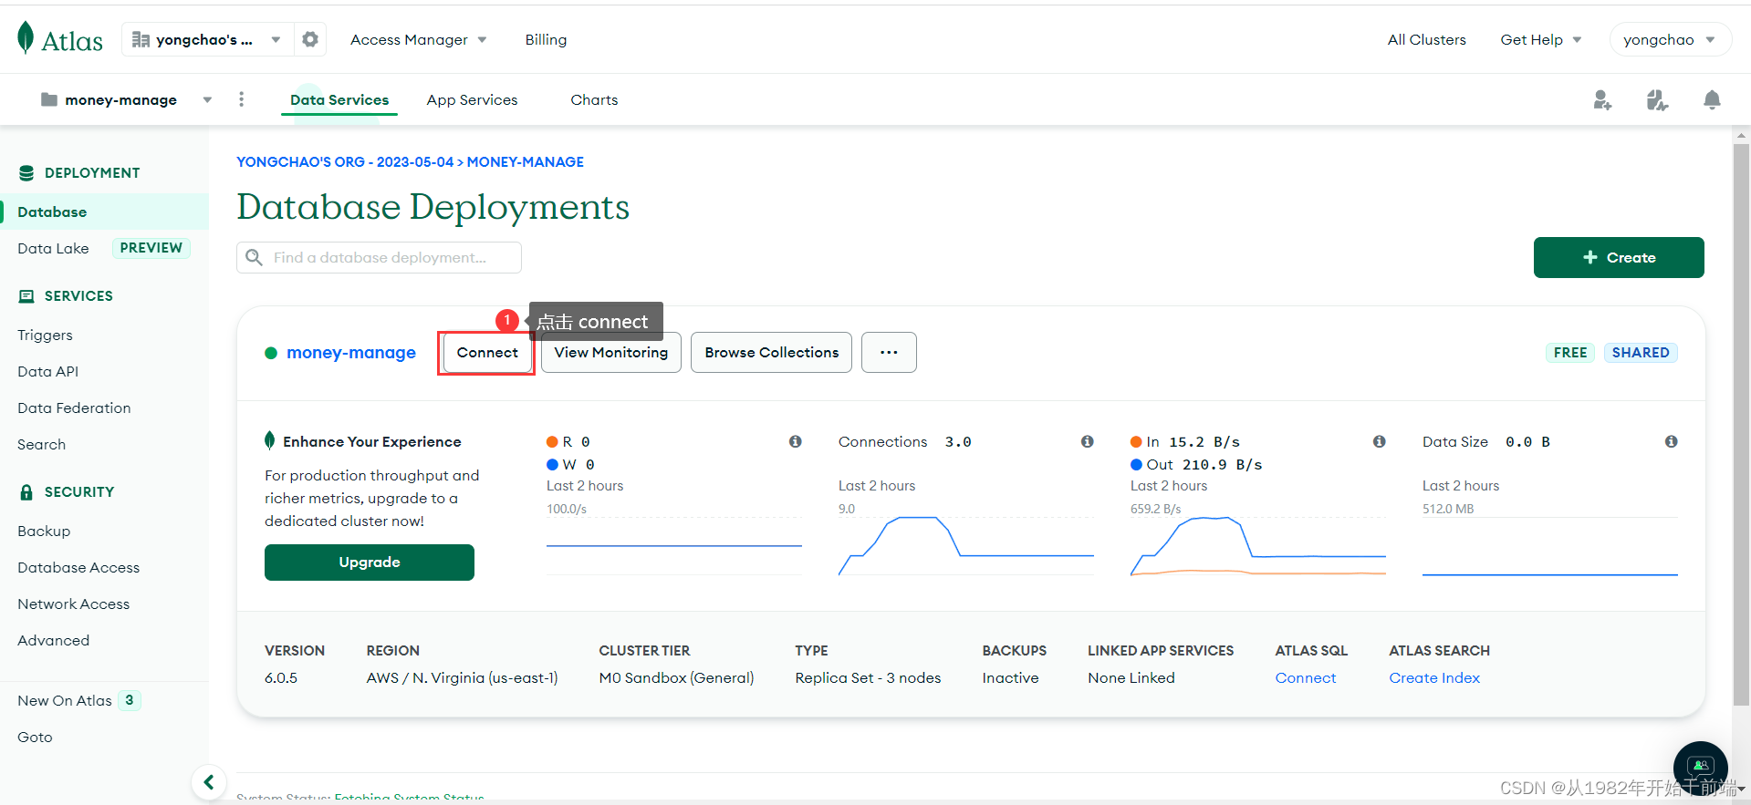Click the invite user icon

coord(1602,99)
